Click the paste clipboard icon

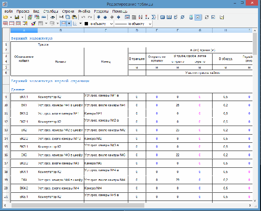pyautogui.click(x=74, y=17)
